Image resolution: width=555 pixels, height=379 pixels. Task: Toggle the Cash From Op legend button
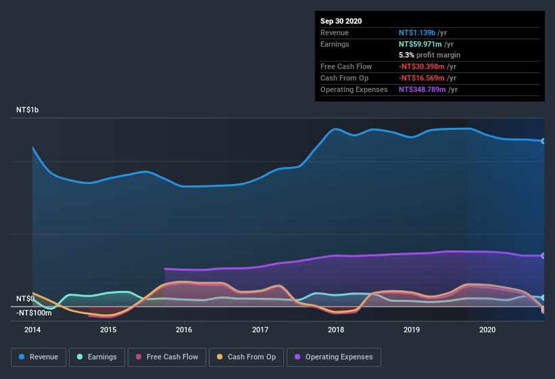(246, 357)
